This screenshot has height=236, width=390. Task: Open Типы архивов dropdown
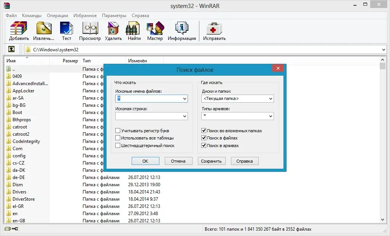(271, 116)
